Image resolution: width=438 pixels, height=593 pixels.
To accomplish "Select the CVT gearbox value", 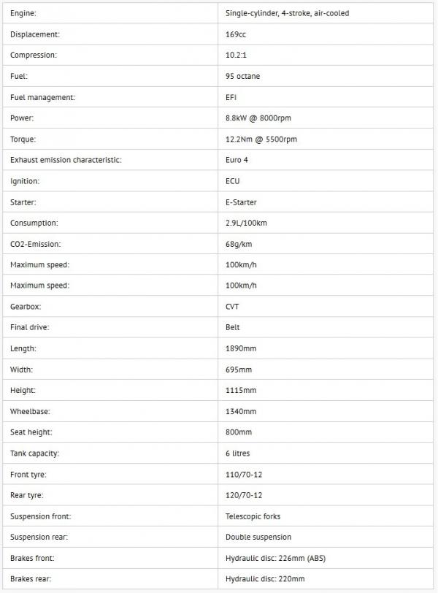I will tap(232, 307).
